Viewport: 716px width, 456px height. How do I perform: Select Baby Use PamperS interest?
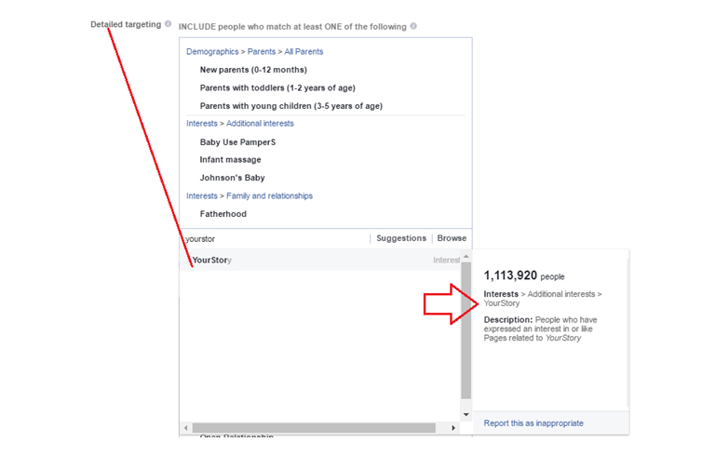point(237,142)
